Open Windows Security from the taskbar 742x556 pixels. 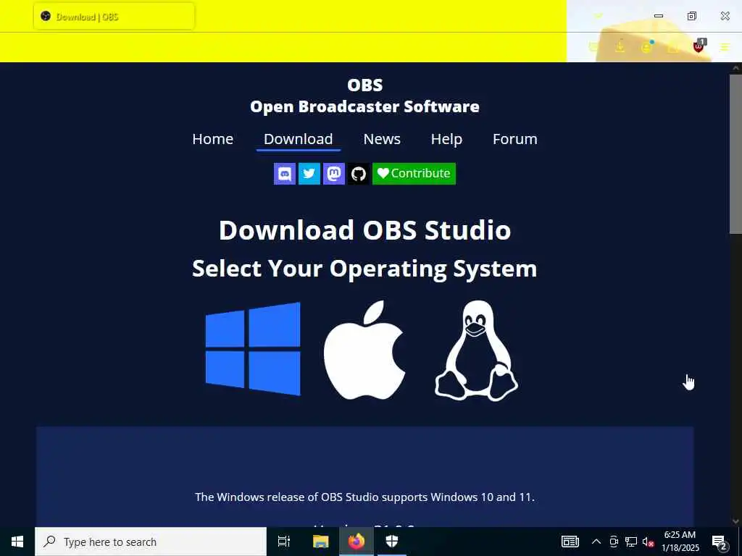392,542
